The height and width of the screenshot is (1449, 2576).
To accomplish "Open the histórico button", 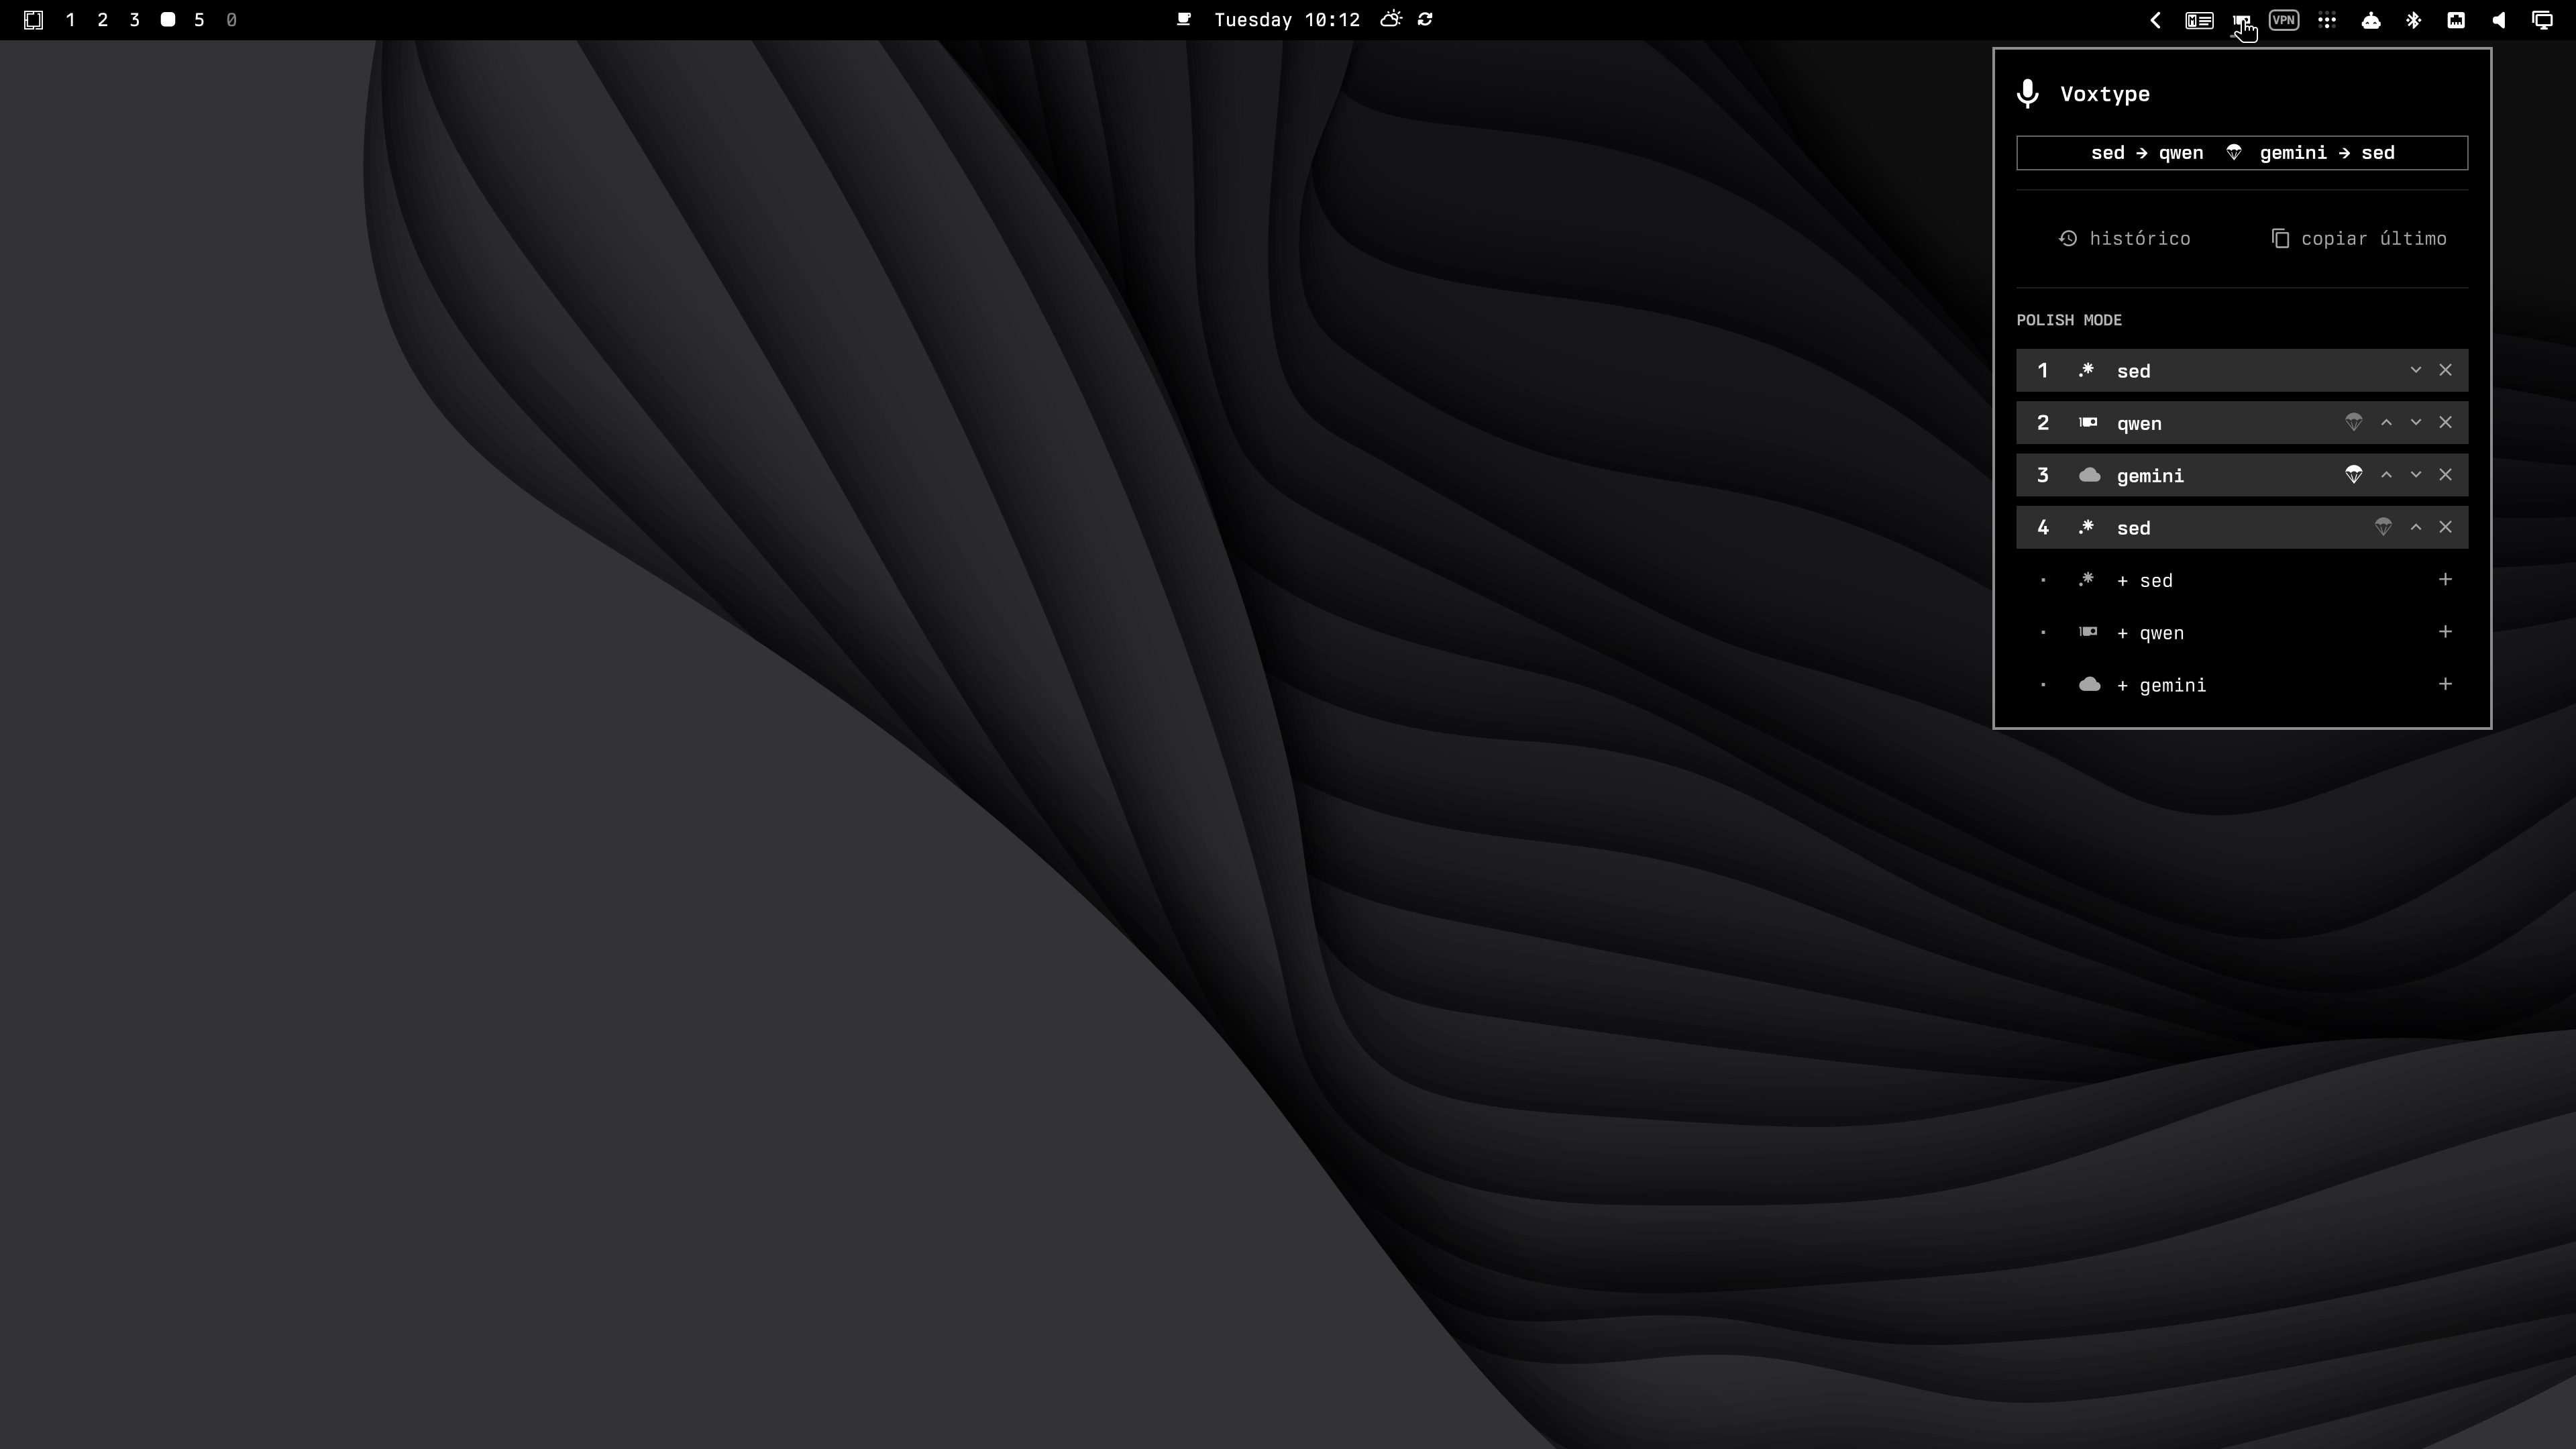I will coord(2125,239).
